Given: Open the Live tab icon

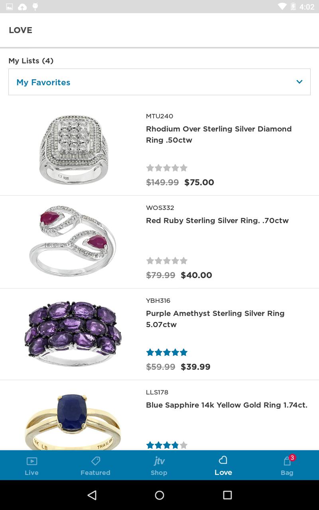Looking at the screenshot, I should point(32,461).
